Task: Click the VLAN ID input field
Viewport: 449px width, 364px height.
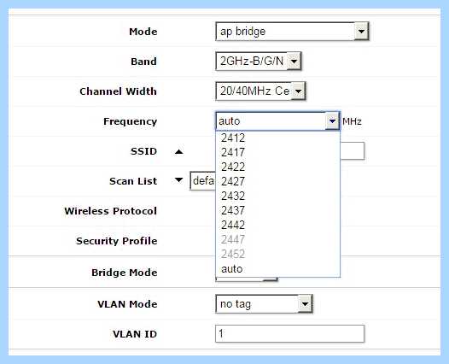Action: pos(289,333)
